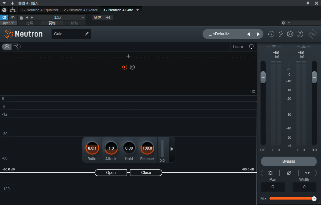Select 3 - Neutron 4 Gate tab
The image size is (321, 205).
point(118,10)
